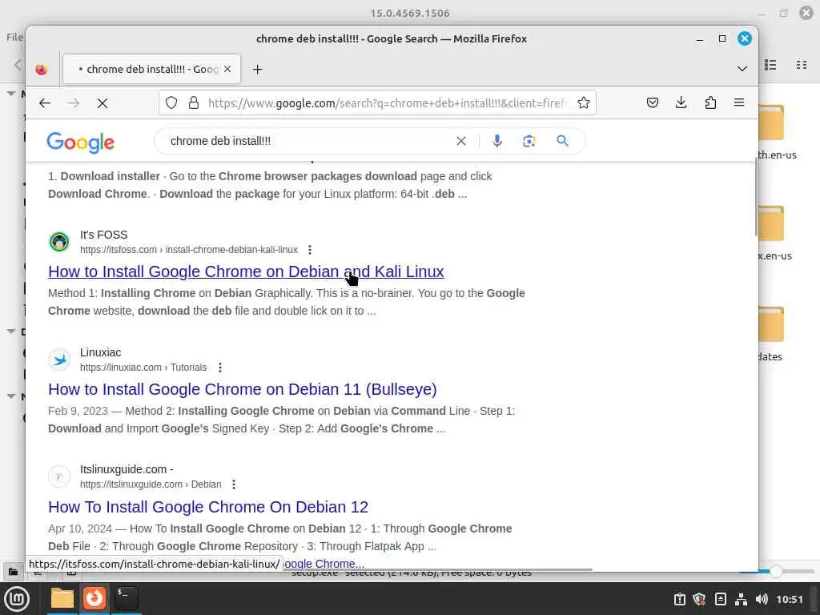
Task: Open more options dots for It's FOSS result
Action: click(310, 250)
